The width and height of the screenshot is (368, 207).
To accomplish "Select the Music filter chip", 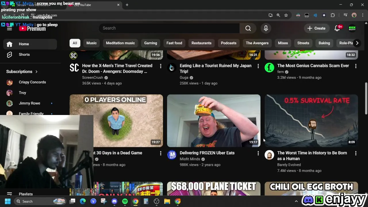I will [91, 43].
